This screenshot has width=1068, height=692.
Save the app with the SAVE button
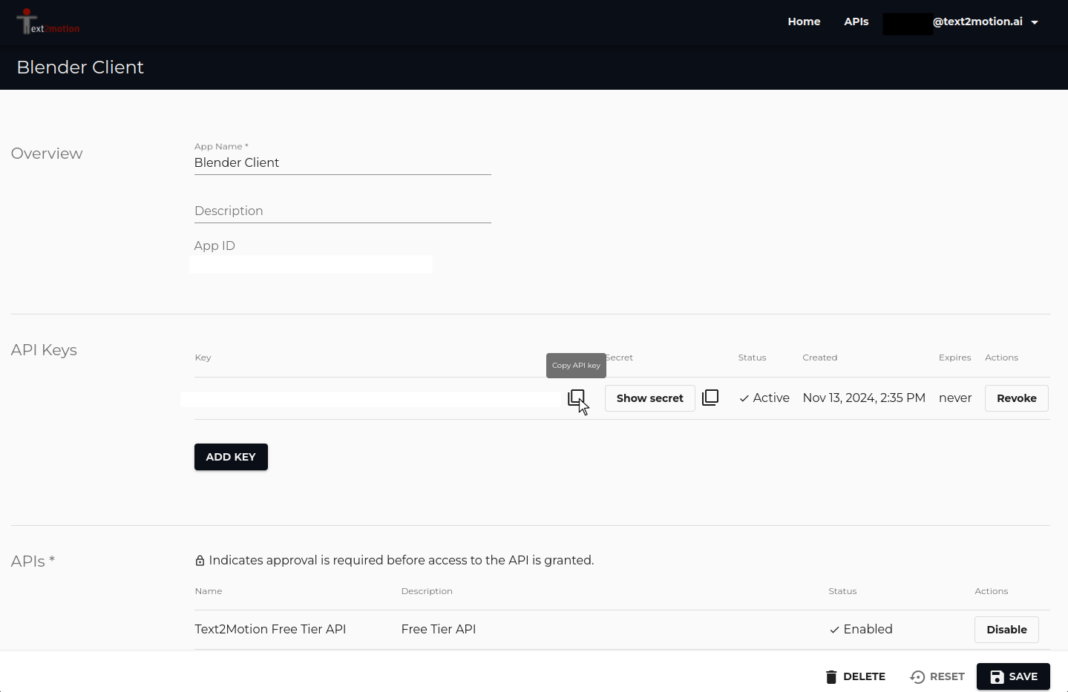pyautogui.click(x=1013, y=676)
